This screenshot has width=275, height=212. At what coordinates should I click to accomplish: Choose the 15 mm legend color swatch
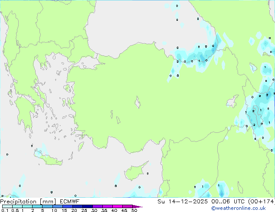click(x=68, y=206)
